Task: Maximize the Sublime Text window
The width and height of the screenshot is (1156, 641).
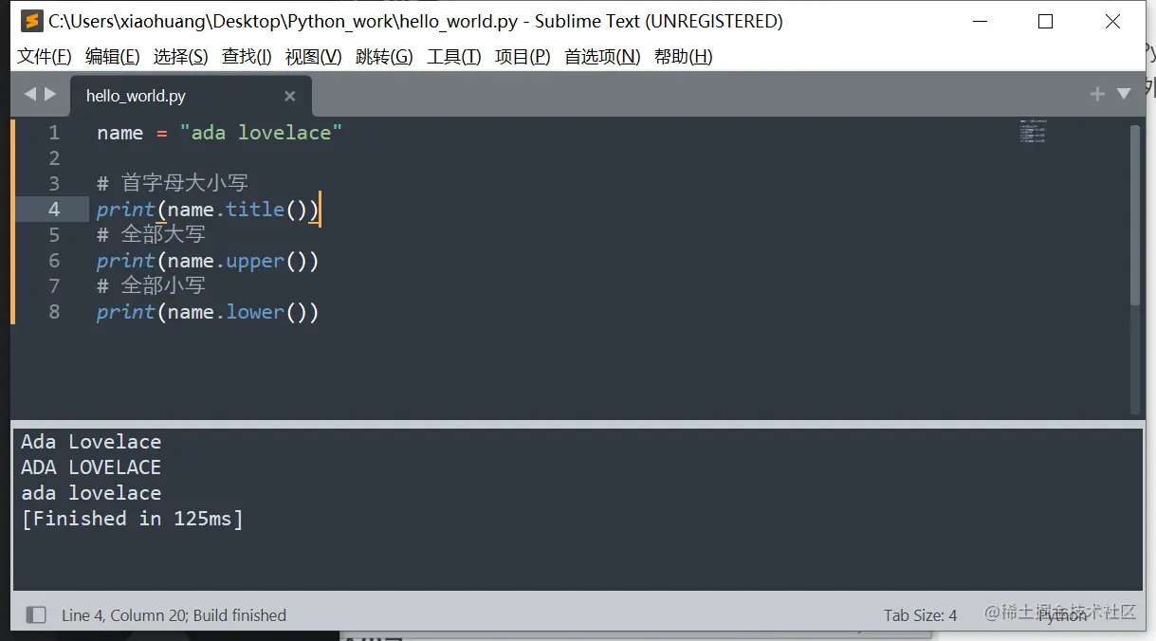Action: coord(1046,21)
